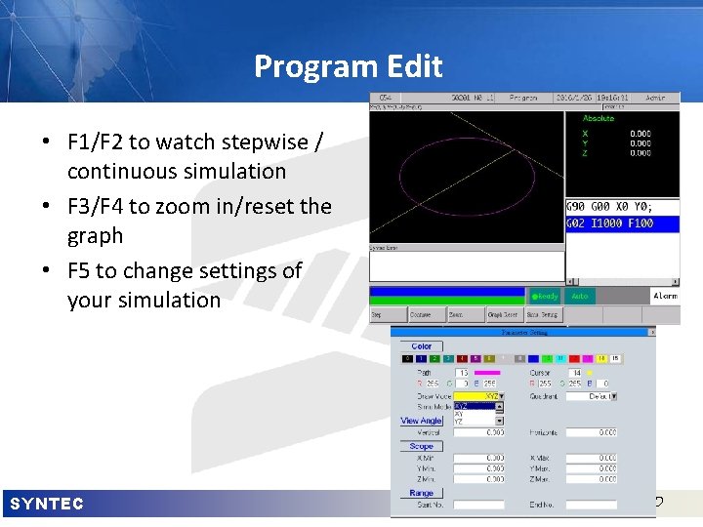Image resolution: width=703 pixels, height=527 pixels.
Task: Open the Quadrant dropdown arrow
Action: (614, 396)
